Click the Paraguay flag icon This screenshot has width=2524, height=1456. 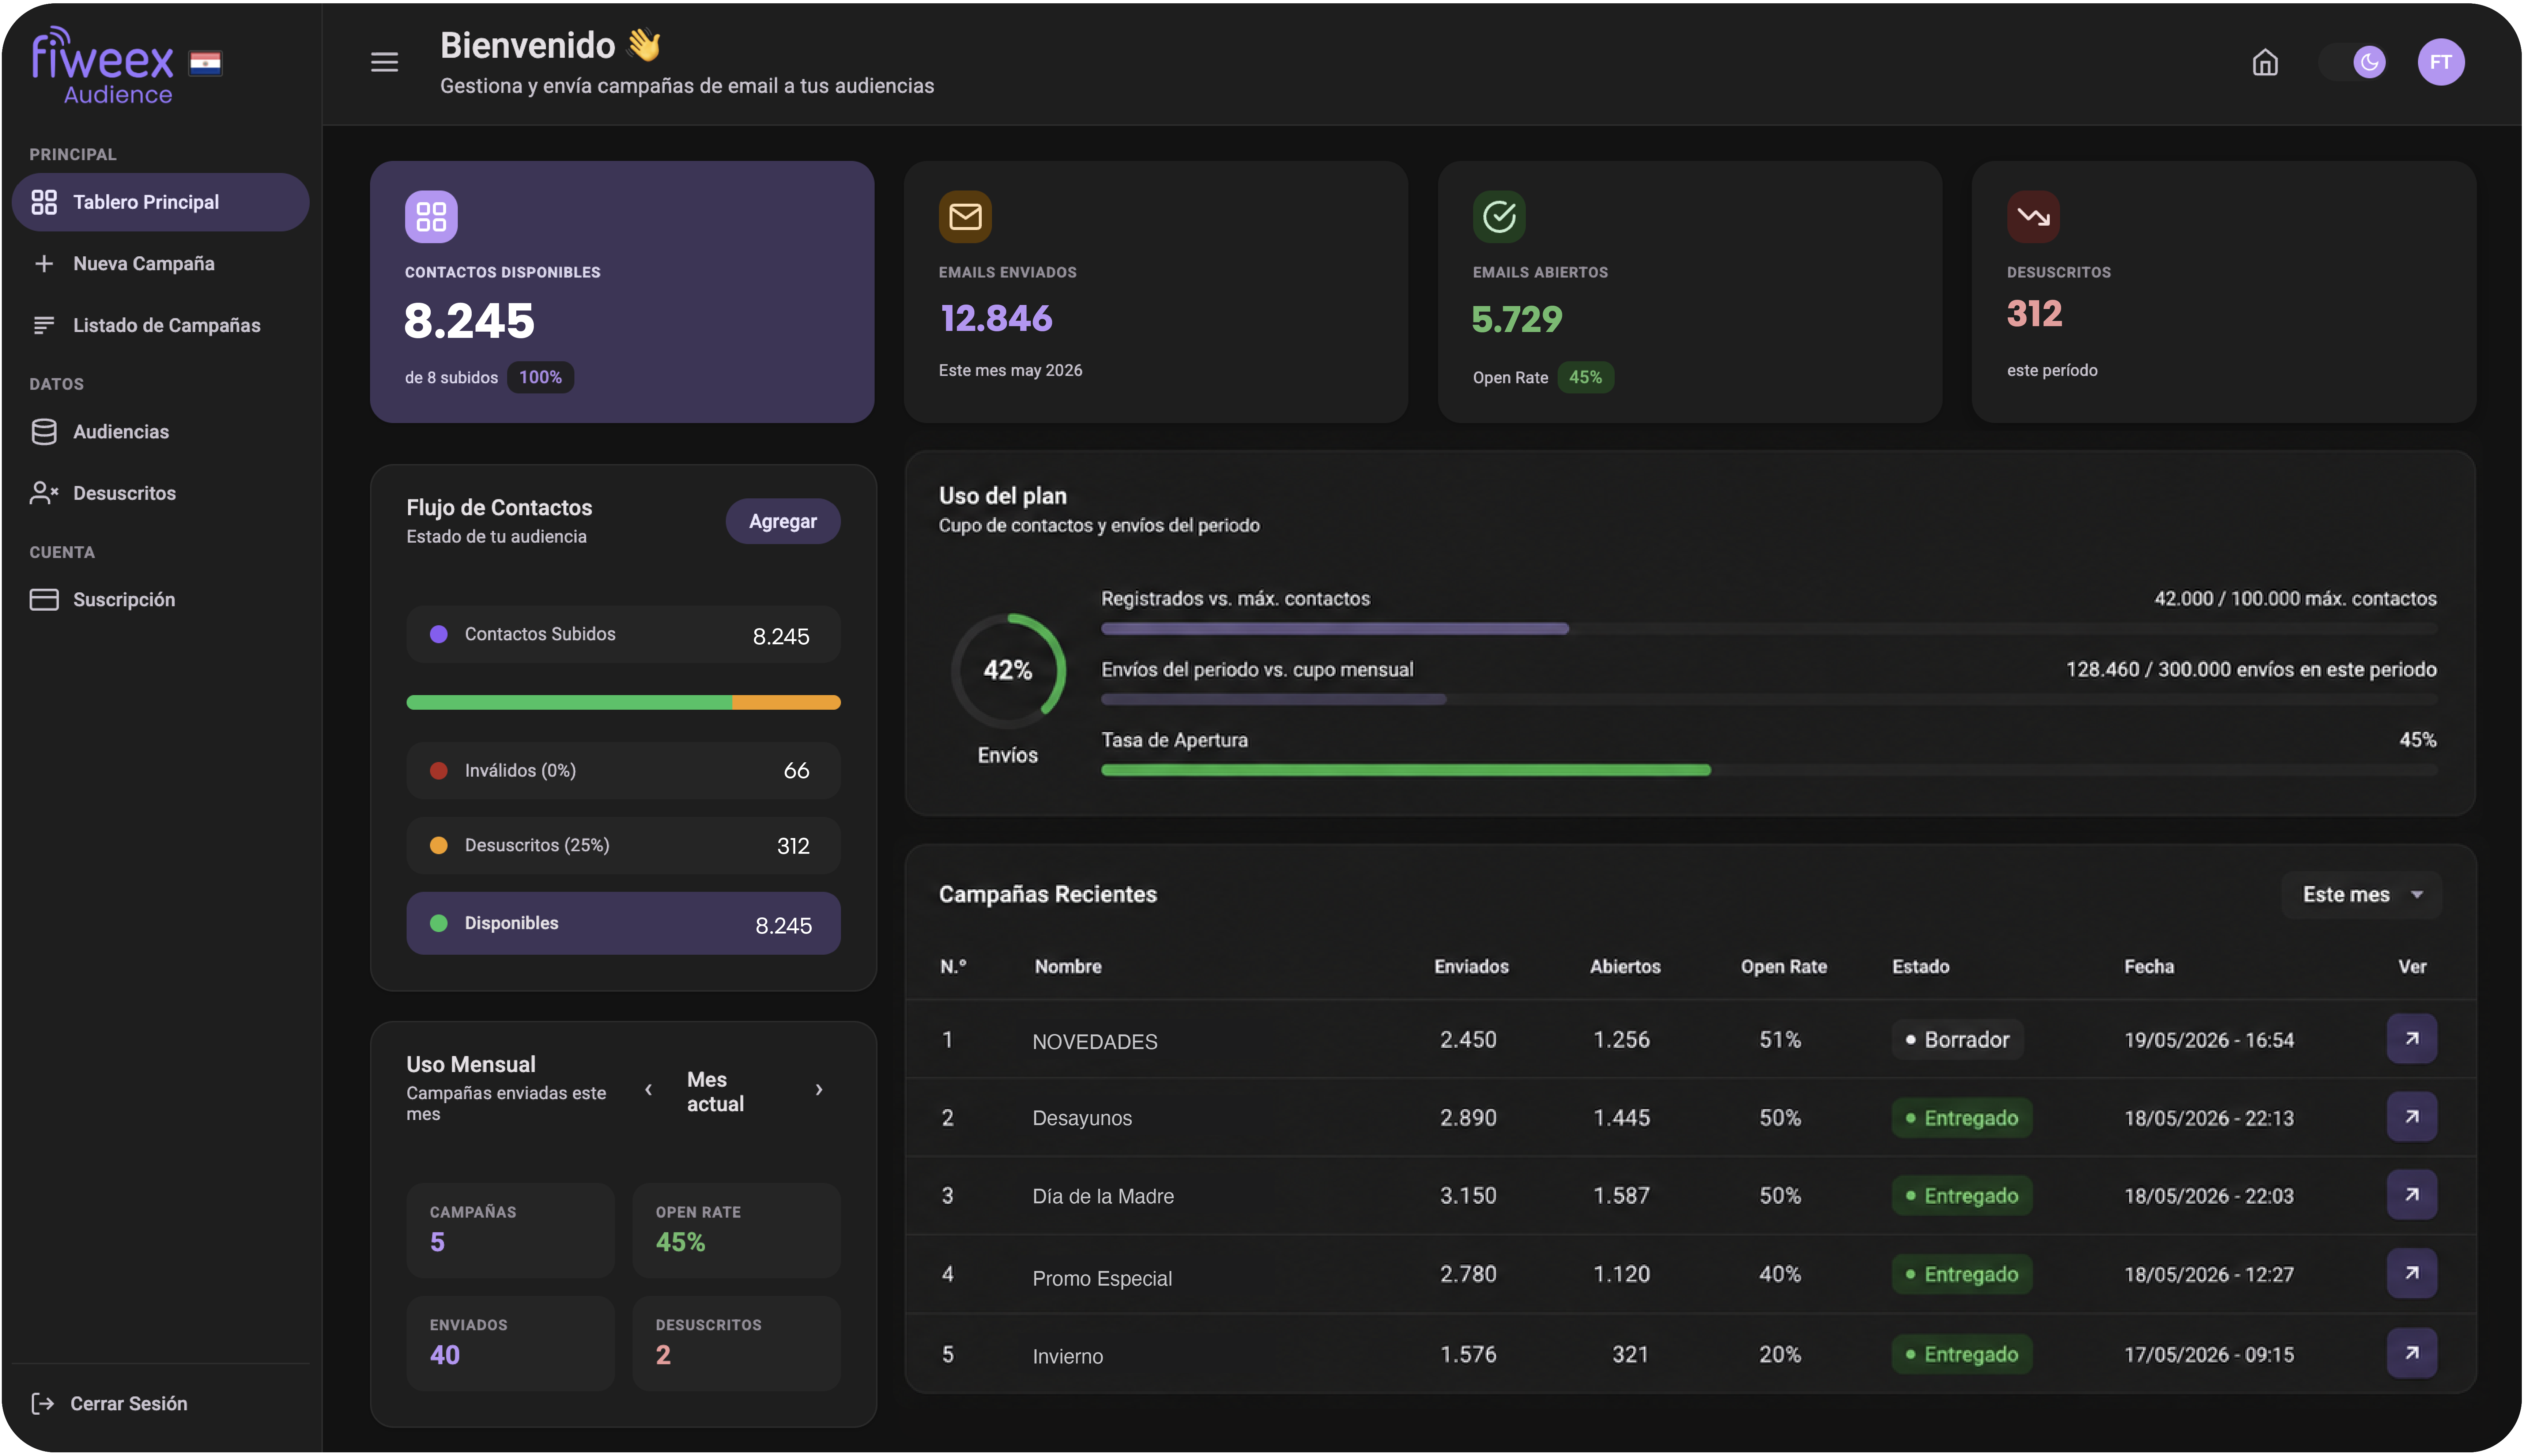(205, 63)
